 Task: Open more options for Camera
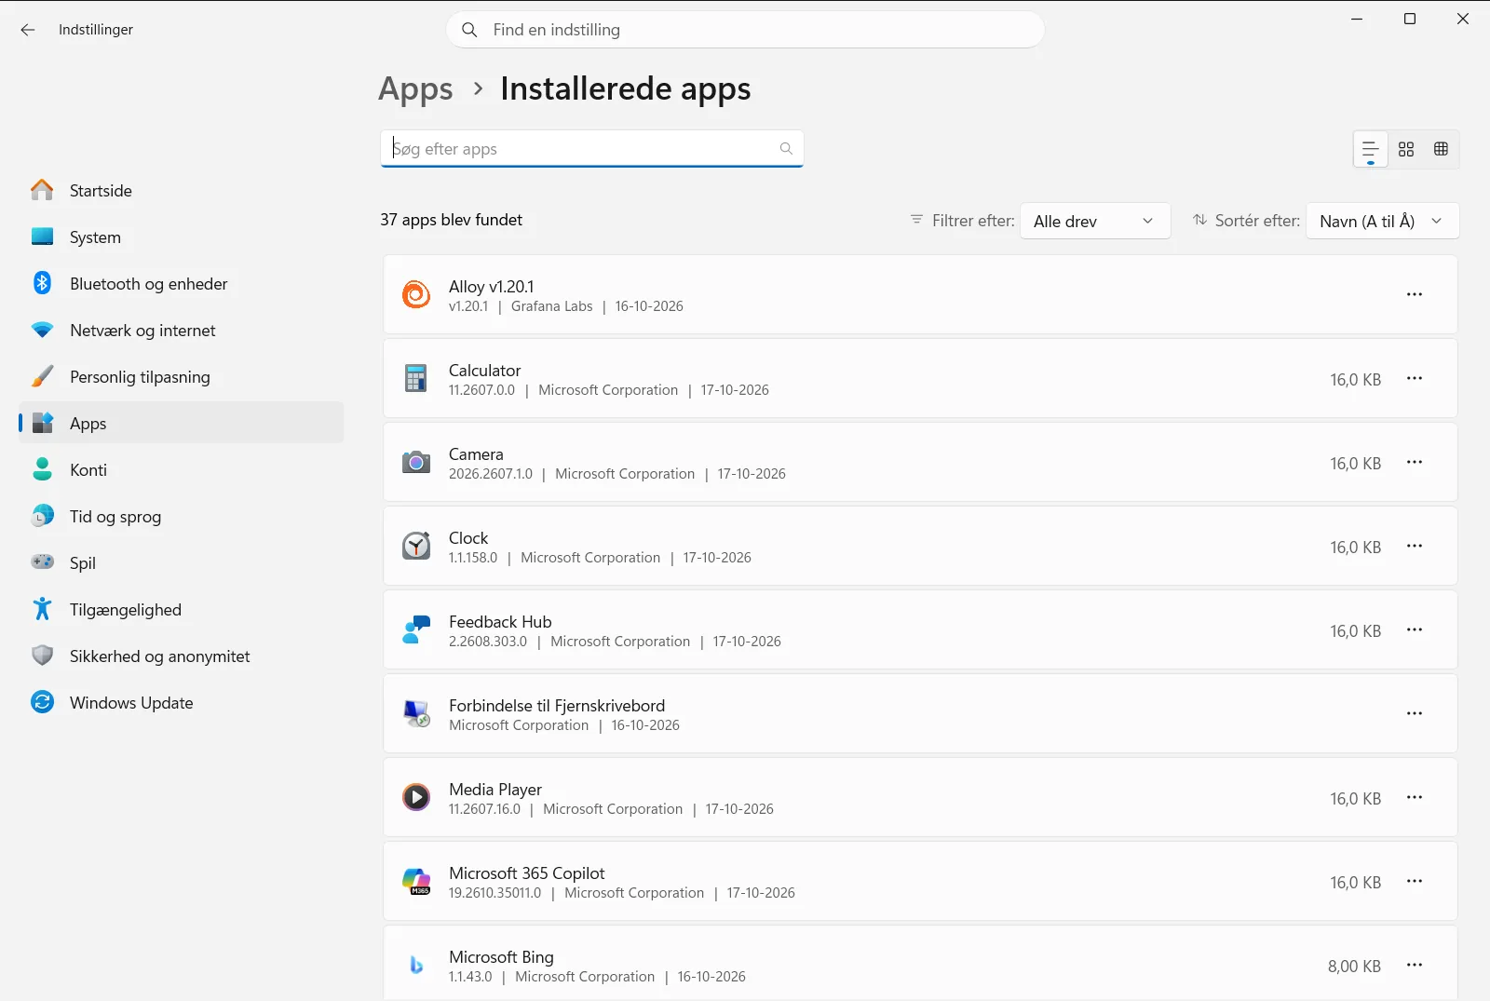[x=1415, y=462]
